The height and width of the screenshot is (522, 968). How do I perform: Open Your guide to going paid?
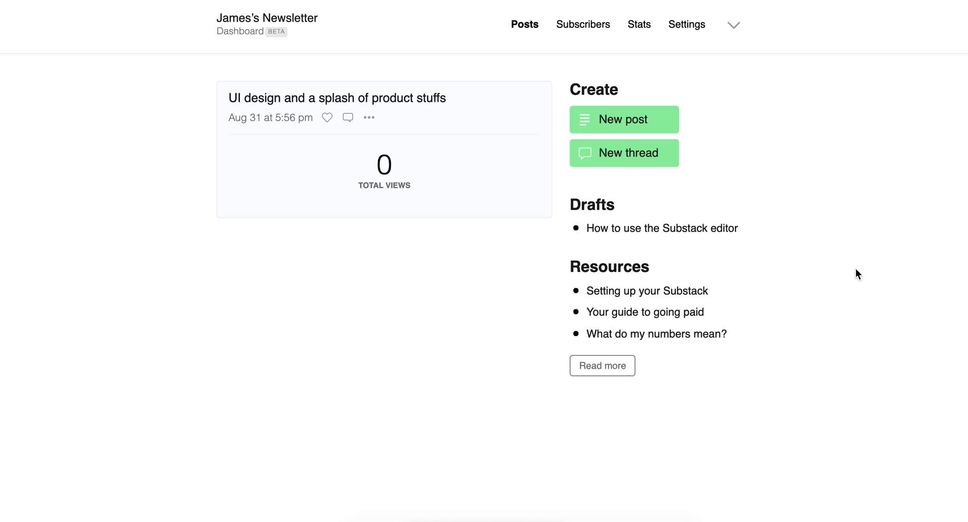(x=645, y=312)
